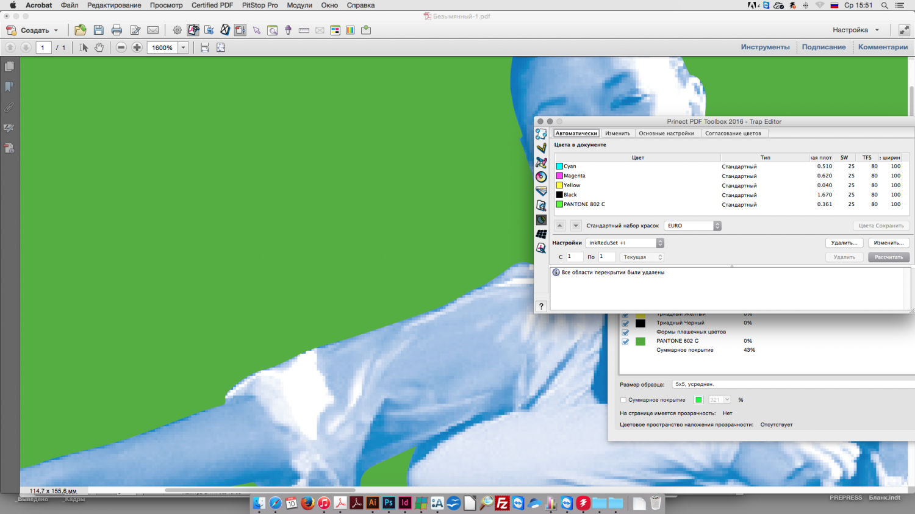The image size is (915, 514).
Task: Open the Modules menu in menu bar
Action: tap(300, 5)
